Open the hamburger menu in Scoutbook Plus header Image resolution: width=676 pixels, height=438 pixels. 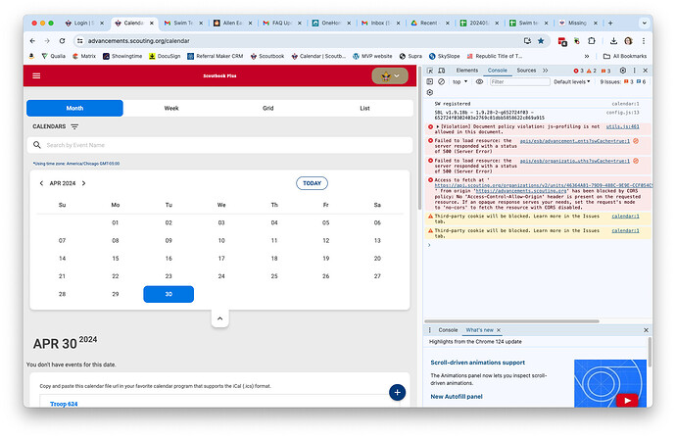pos(36,75)
